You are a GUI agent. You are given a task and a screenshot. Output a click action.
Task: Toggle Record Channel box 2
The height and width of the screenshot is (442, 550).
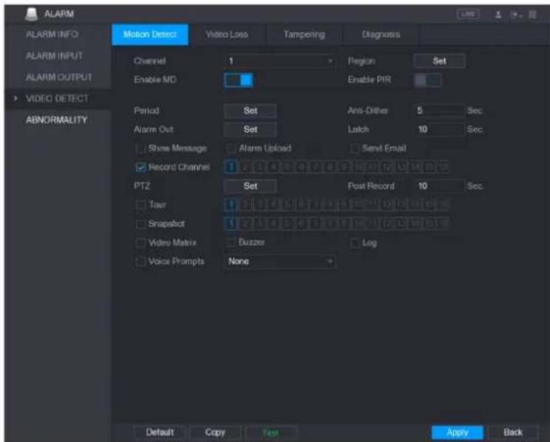click(245, 167)
